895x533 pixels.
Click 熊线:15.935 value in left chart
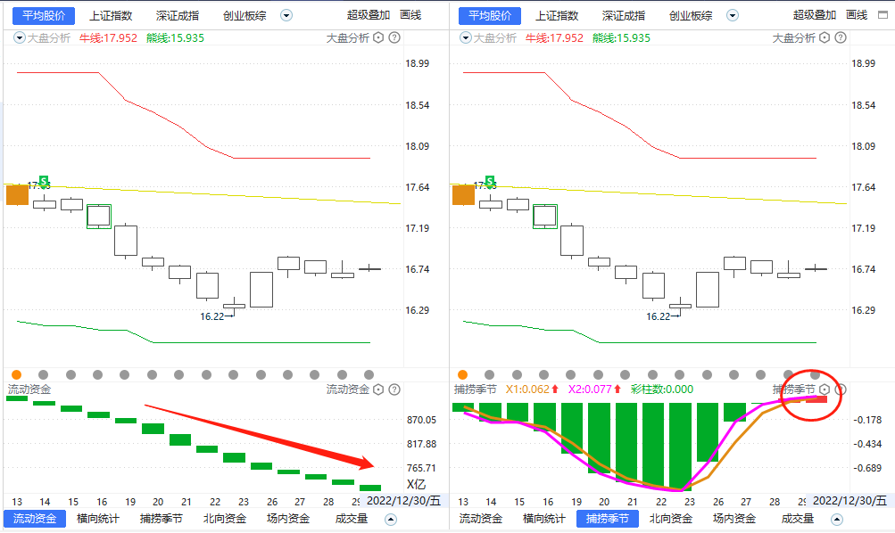[x=175, y=38]
